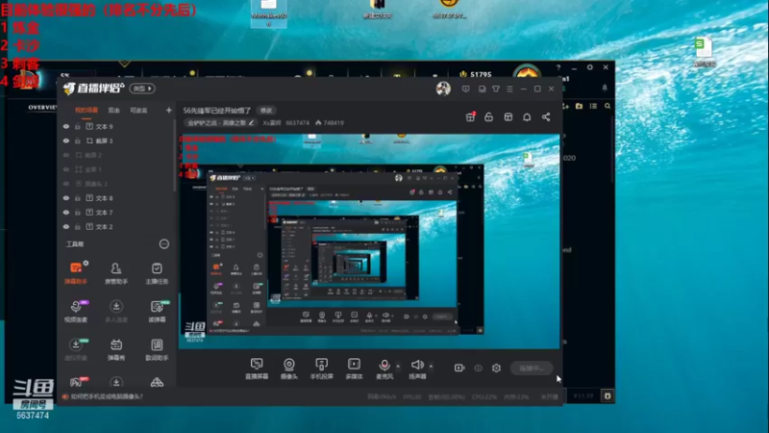Open the 读弹幕 tool
Viewport: 769px width, 433px height.
click(157, 311)
